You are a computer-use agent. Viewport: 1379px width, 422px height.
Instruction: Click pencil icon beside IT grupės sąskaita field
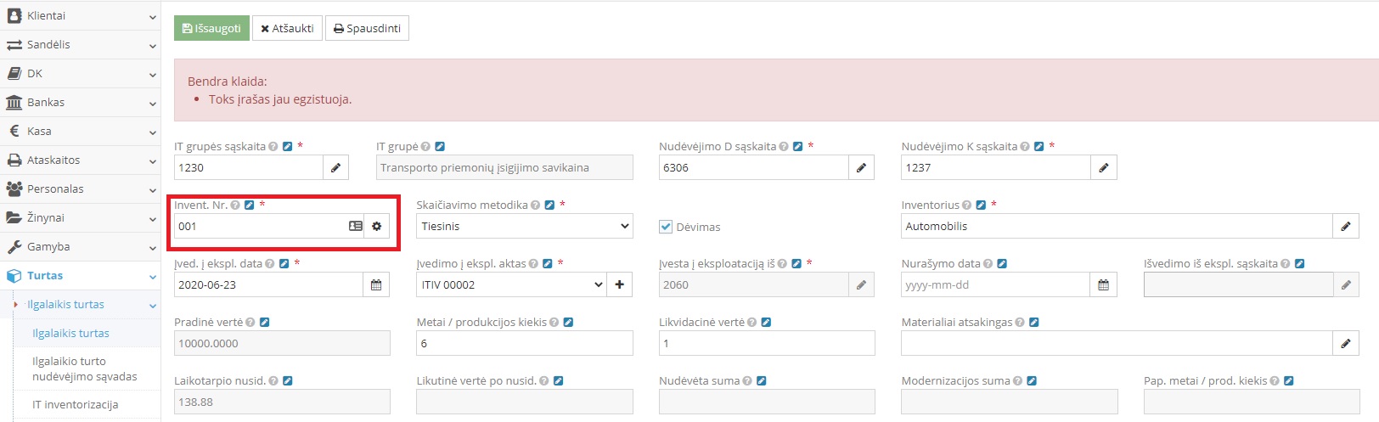336,168
